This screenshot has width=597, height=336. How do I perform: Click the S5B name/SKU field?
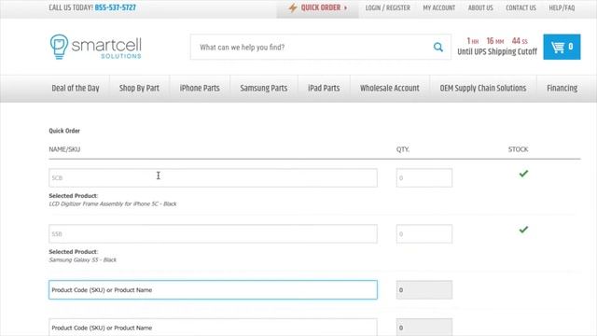coord(213,234)
